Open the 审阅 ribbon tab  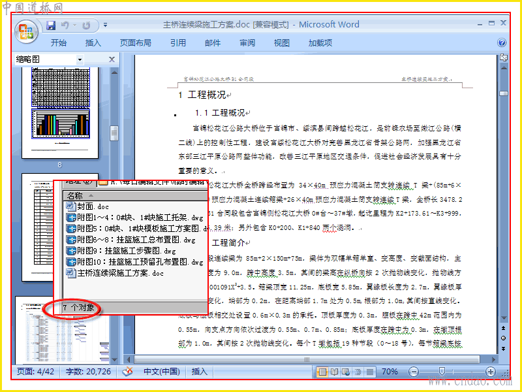pos(247,43)
